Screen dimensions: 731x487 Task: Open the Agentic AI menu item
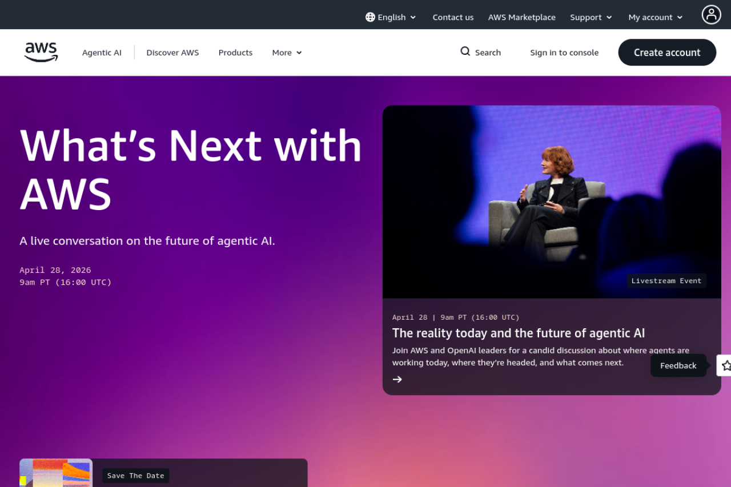[x=102, y=53]
